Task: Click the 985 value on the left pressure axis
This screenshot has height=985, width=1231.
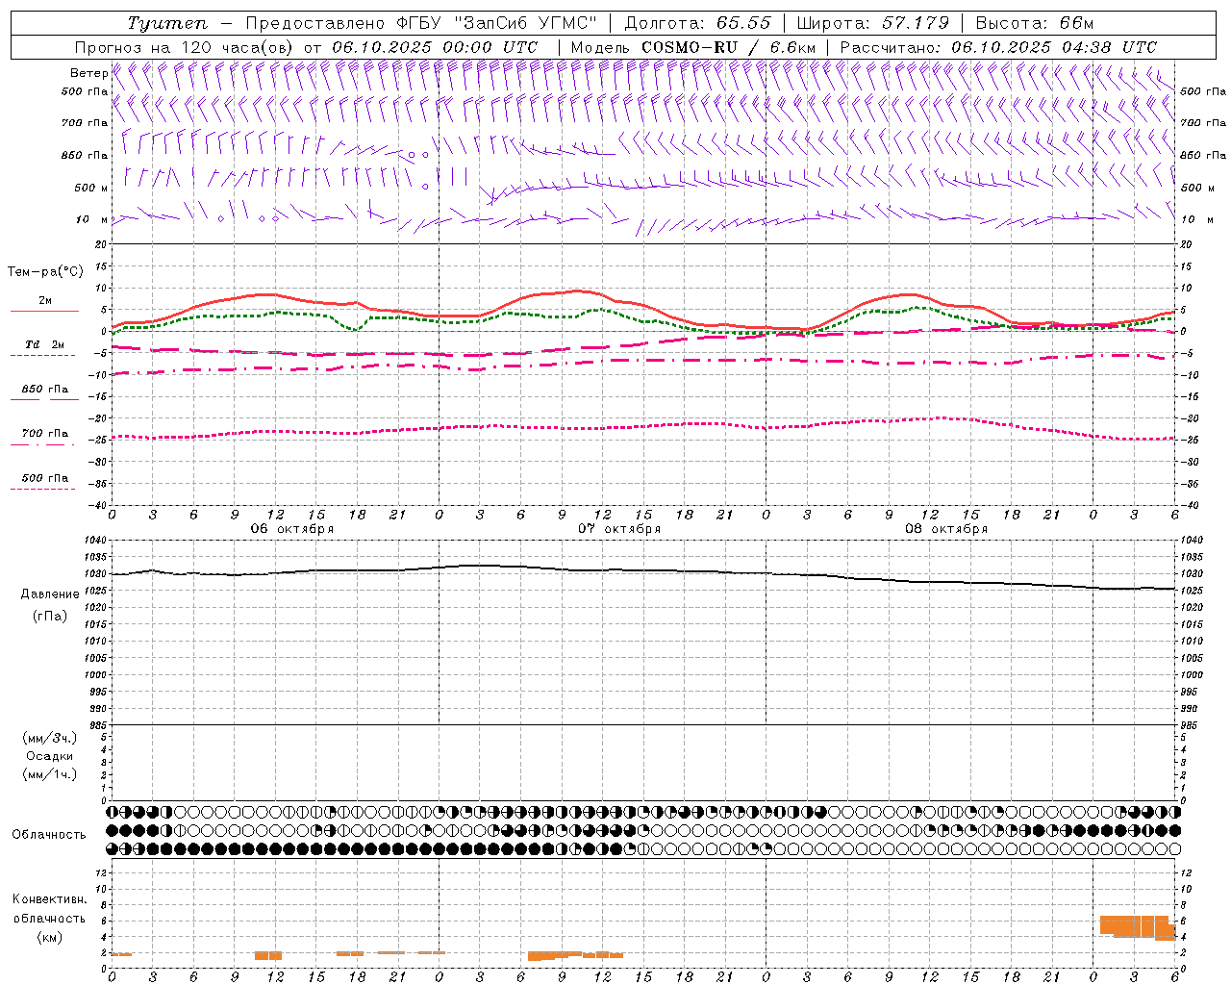Action: (99, 725)
